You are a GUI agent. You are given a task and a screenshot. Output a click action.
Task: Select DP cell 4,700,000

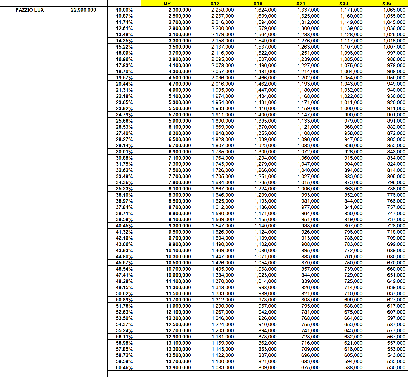(167, 84)
